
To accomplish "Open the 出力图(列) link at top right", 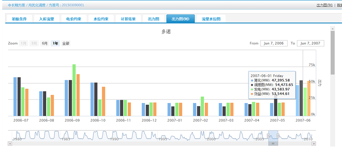I will (324, 5).
